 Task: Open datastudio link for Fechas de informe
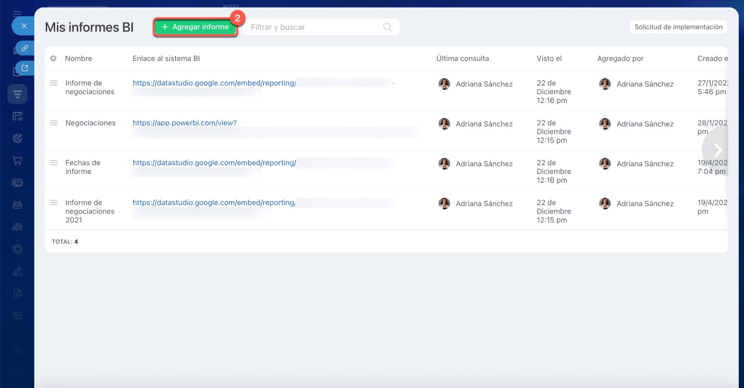coord(214,163)
